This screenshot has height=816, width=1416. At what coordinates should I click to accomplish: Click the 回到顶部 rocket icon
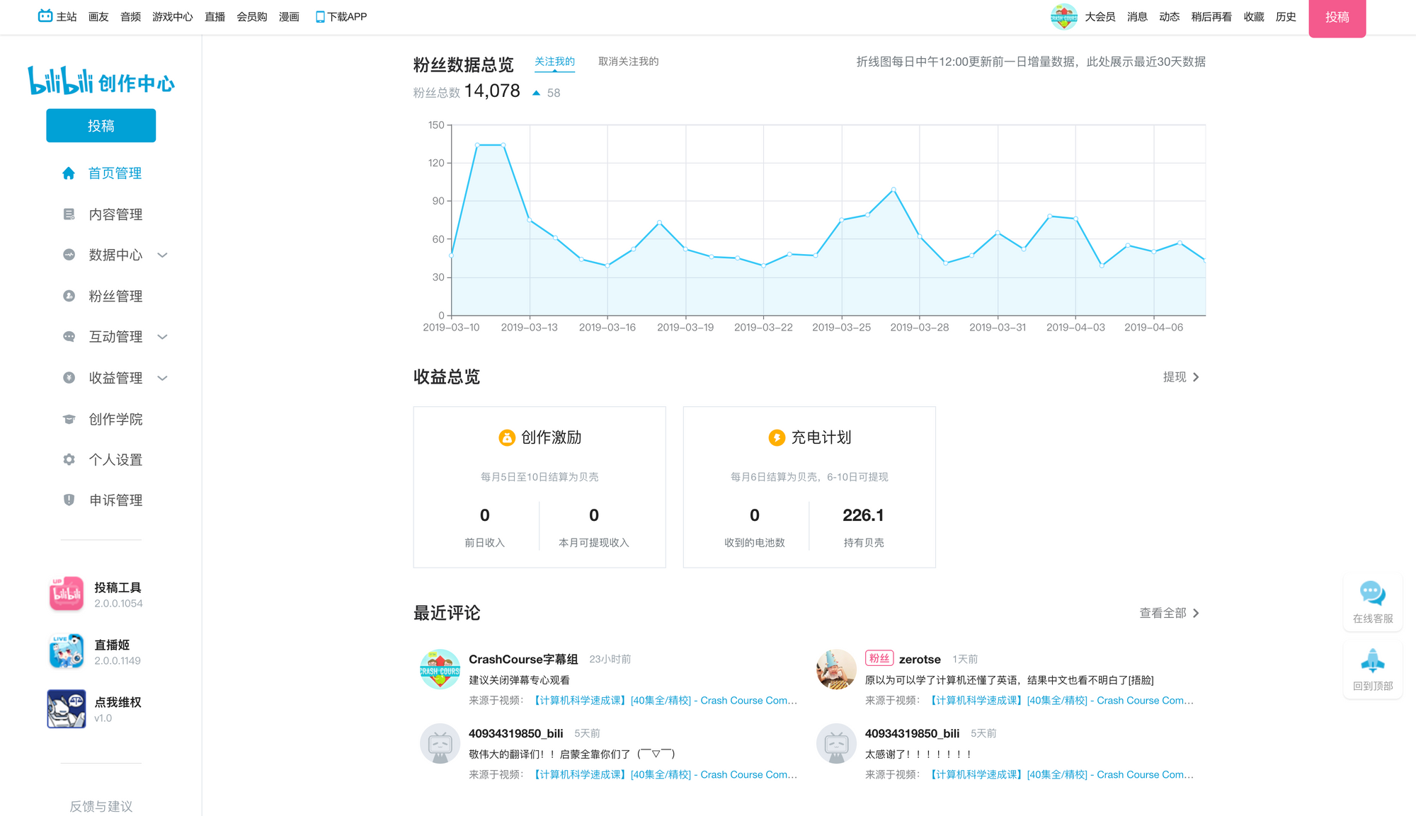click(1372, 660)
